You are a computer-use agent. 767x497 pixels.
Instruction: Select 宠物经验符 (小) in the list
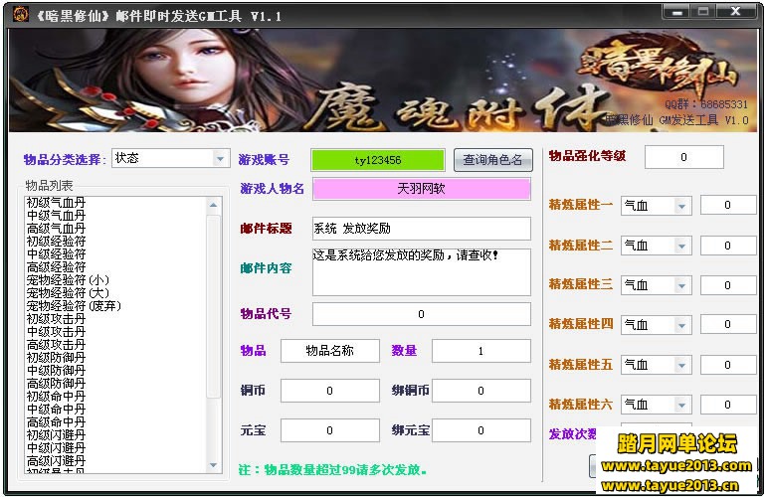pyautogui.click(x=68, y=280)
